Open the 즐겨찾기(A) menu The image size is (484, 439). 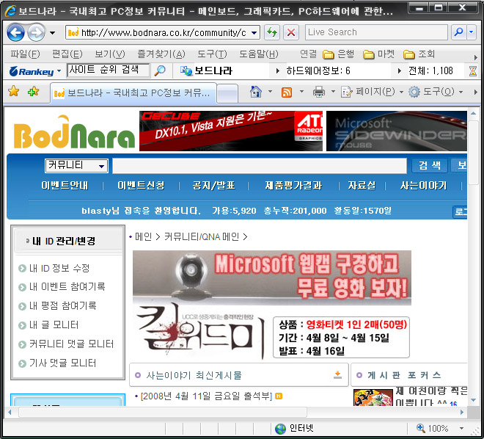pos(161,54)
